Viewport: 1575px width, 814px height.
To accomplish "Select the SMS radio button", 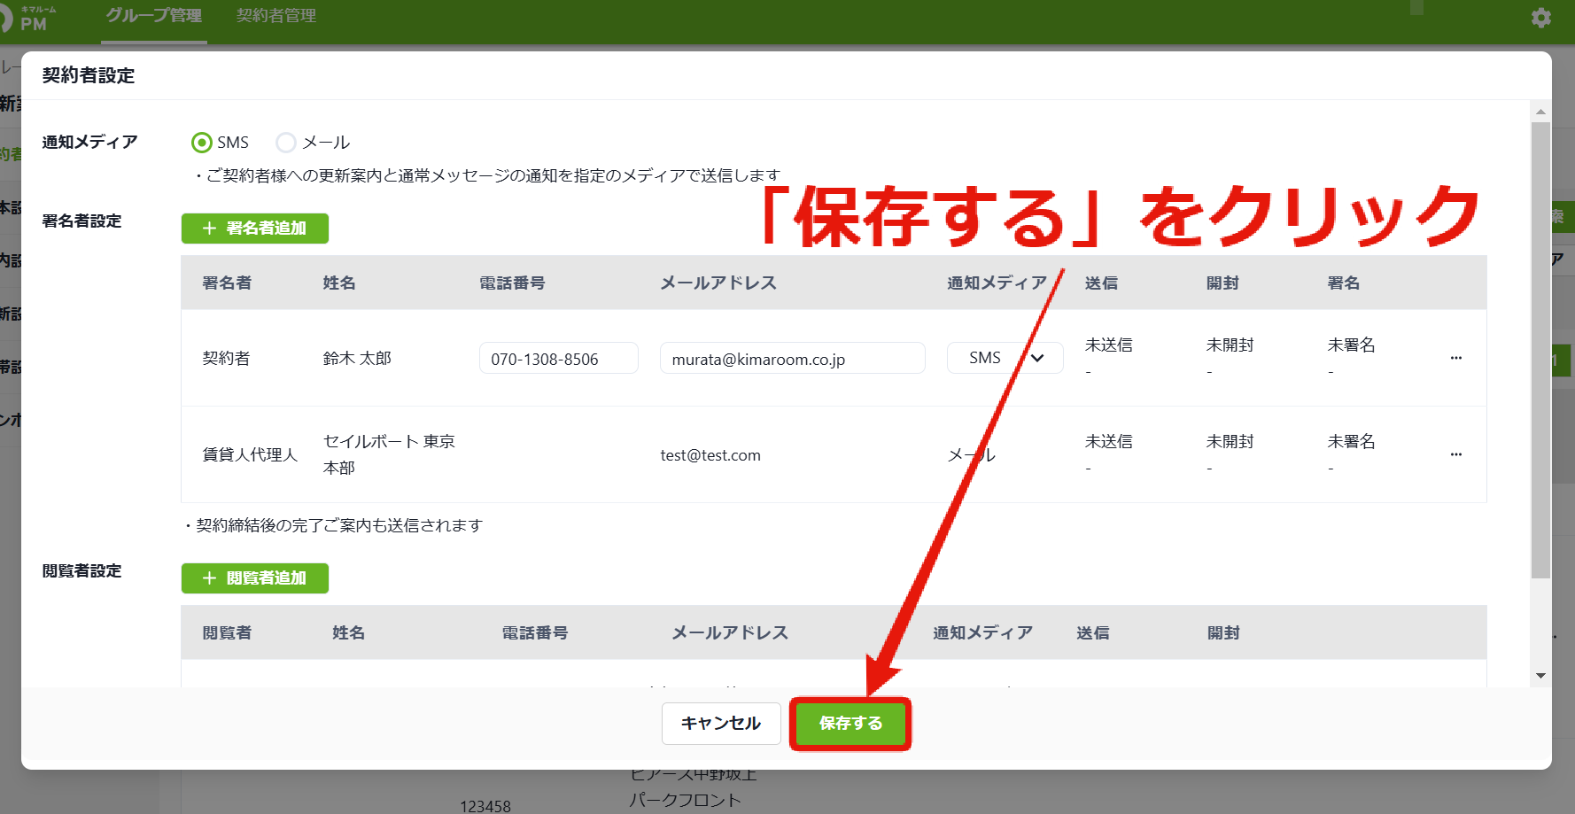I will pos(202,143).
